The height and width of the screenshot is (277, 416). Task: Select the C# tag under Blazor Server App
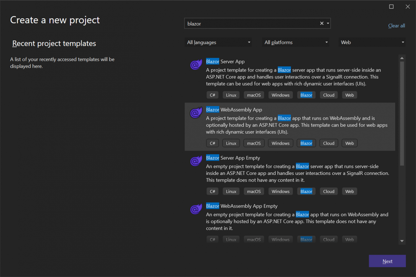[x=212, y=95]
